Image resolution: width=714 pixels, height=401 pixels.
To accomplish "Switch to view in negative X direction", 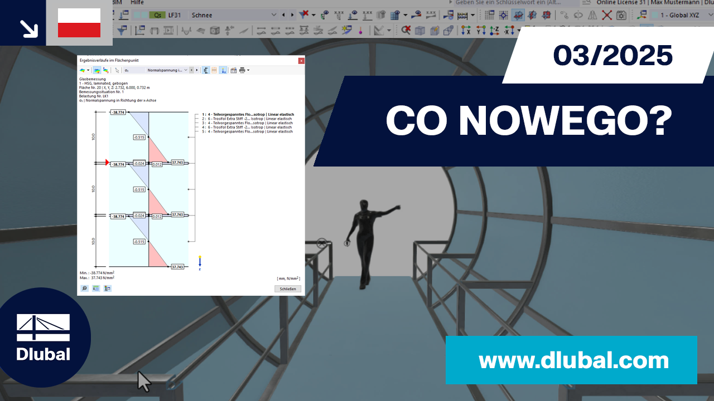I will coord(509,30).
